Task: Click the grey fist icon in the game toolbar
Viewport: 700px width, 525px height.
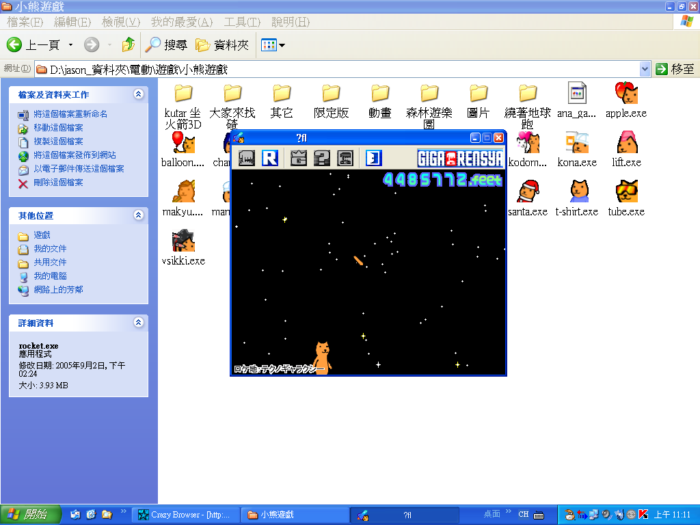Action: 246,158
